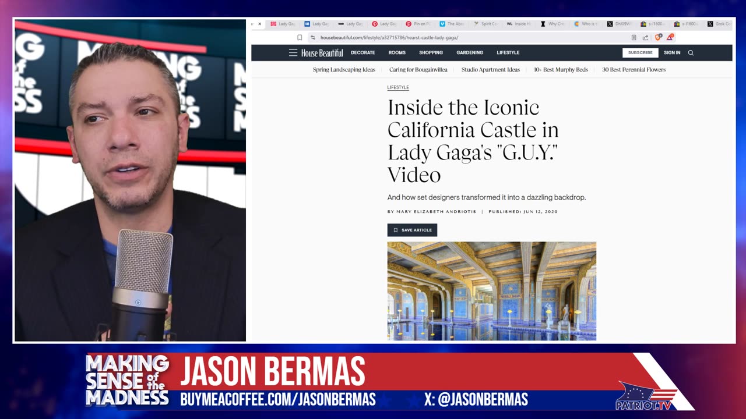
Task: Click the search magnifier icon in site header
Action: (x=691, y=52)
